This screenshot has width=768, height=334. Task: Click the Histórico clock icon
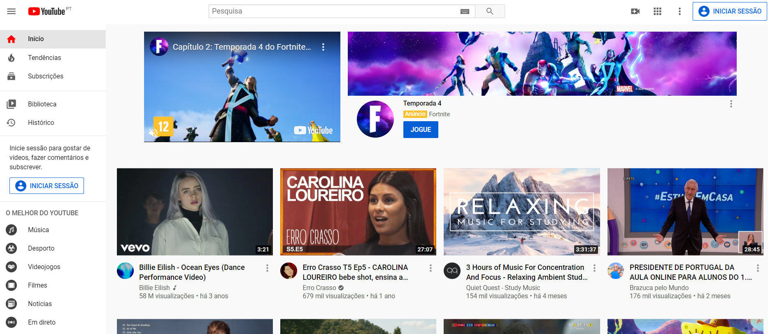point(12,122)
